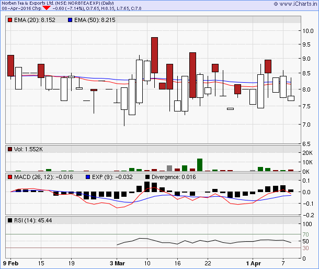
Task: Click the first red candlestick at 9 Feb
Action: pyautogui.click(x=11, y=65)
